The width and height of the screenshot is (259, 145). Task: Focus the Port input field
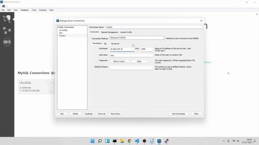(x=146, y=49)
